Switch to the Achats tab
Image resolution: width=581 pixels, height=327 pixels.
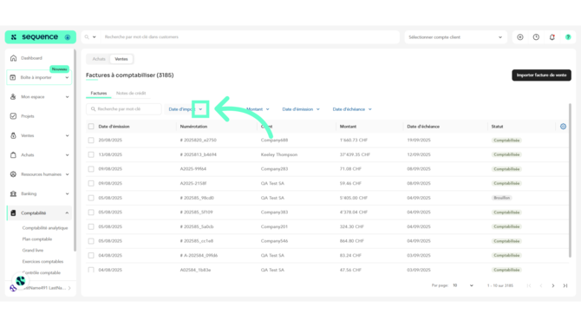coord(99,59)
